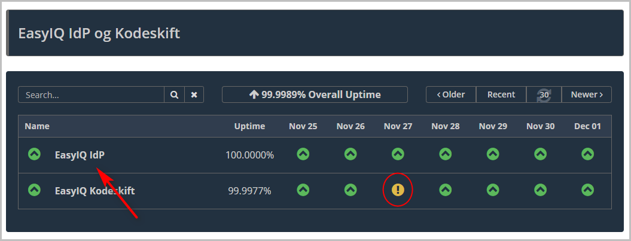Open EasyIQ Kodeskift Nov 29 status icon
The width and height of the screenshot is (631, 241).
(493, 190)
